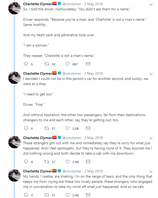Expand options for the "My hands" tweet
Viewport: 158px width, 198px height.
tap(151, 171)
